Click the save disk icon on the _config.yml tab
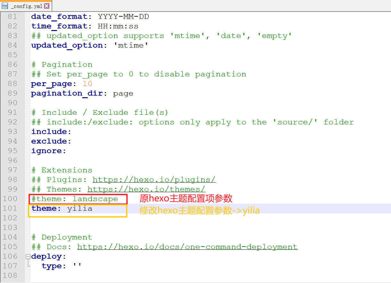 click(x=5, y=6)
